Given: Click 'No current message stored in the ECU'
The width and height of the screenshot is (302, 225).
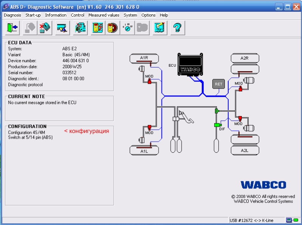Looking at the screenshot, I should click(x=42, y=103).
